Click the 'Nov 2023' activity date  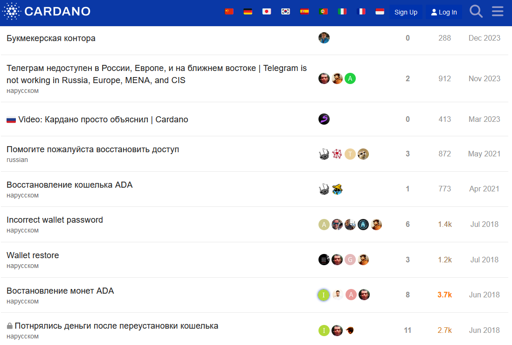[484, 78]
